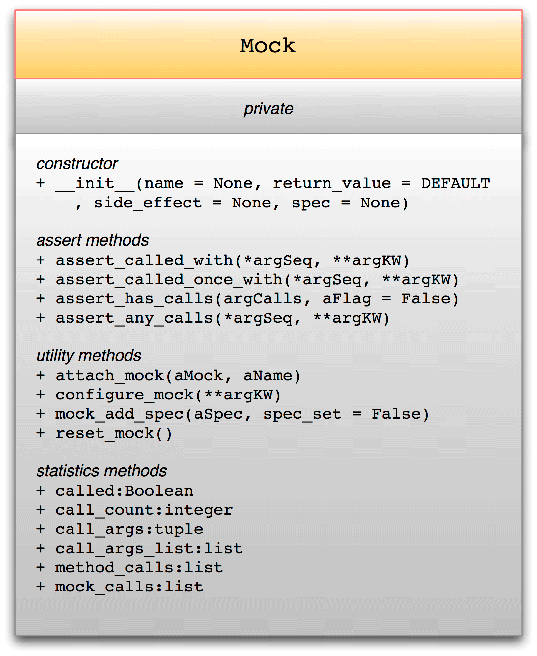Click the private stereotype label
The image size is (537, 656).
268,109
